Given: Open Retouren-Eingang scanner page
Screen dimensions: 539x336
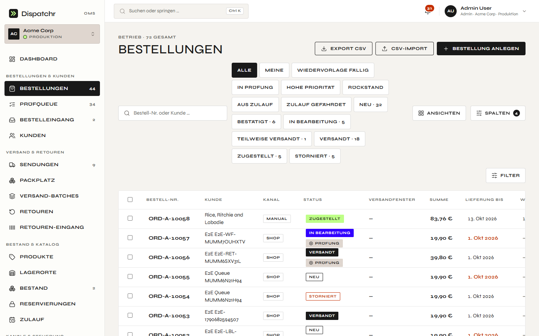Looking at the screenshot, I should click(x=52, y=227).
